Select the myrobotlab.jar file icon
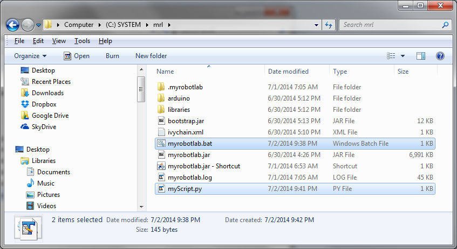Screen dimensions: 457x249 click(x=161, y=154)
